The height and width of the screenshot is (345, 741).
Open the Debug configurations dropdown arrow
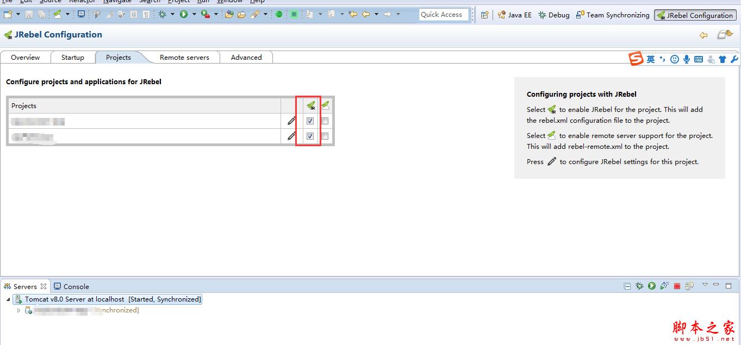(172, 15)
